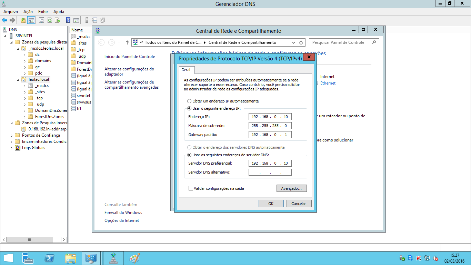Click the up one level folder icon
Viewport: 471px width, 265px height.
click(x=23, y=20)
